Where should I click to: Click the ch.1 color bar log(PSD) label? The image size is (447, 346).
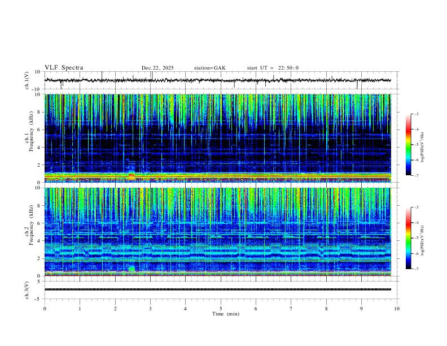(x=423, y=148)
